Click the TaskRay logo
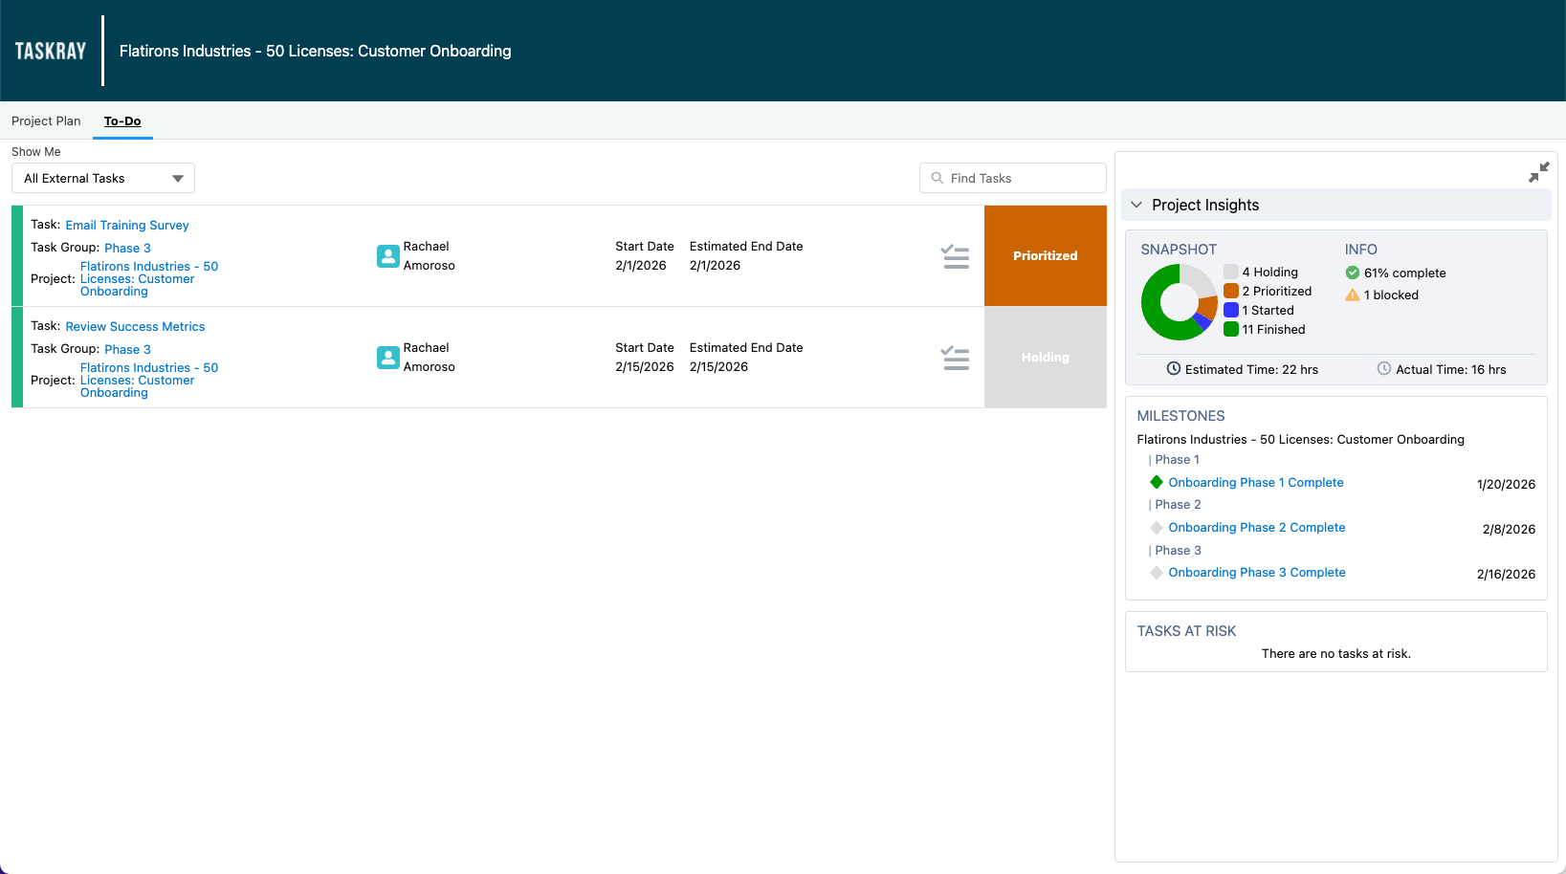This screenshot has width=1566, height=874. (51, 51)
